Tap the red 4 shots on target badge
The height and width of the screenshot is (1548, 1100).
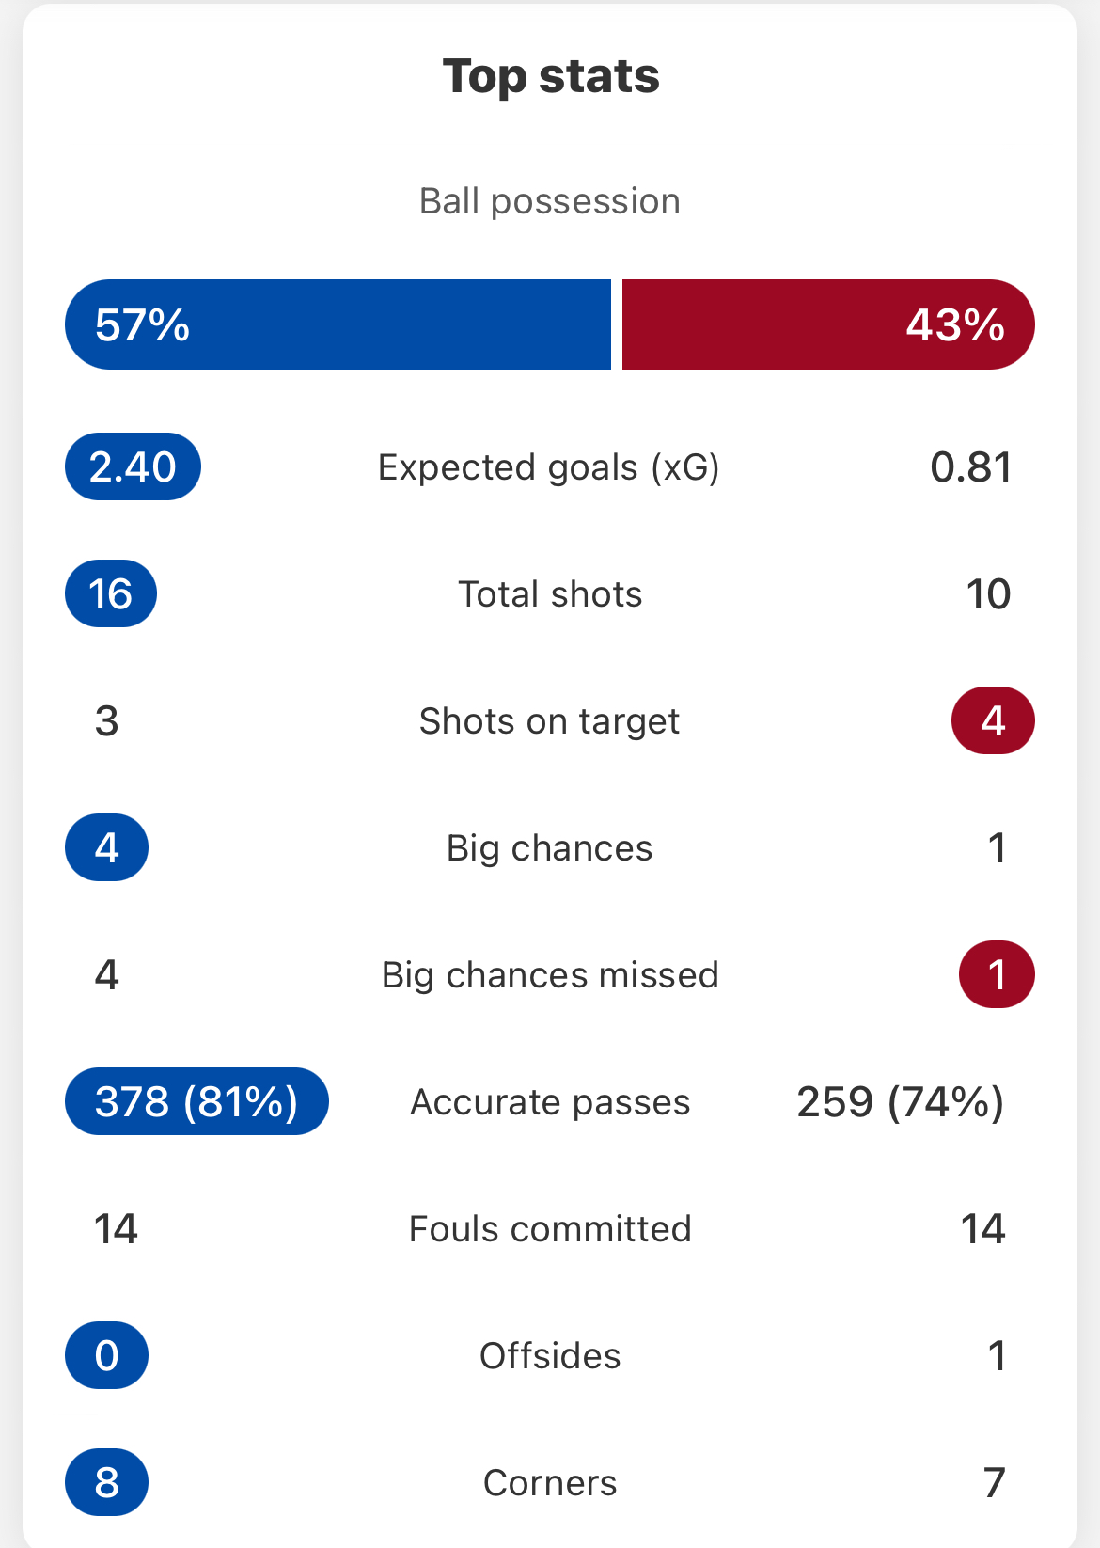(994, 720)
